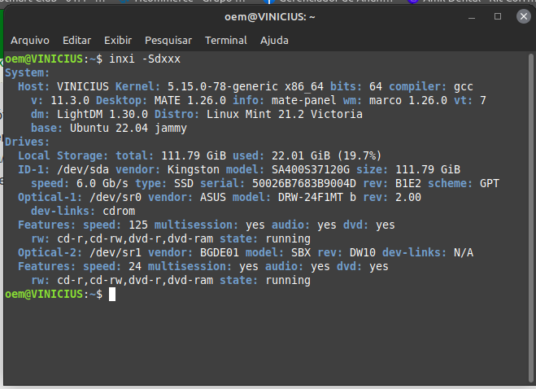
Task: Click the device path '/dev/sr1'
Action: click(x=115, y=253)
